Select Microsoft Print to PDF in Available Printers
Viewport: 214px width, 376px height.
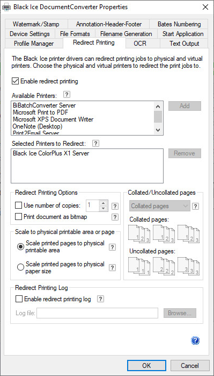click(41, 112)
